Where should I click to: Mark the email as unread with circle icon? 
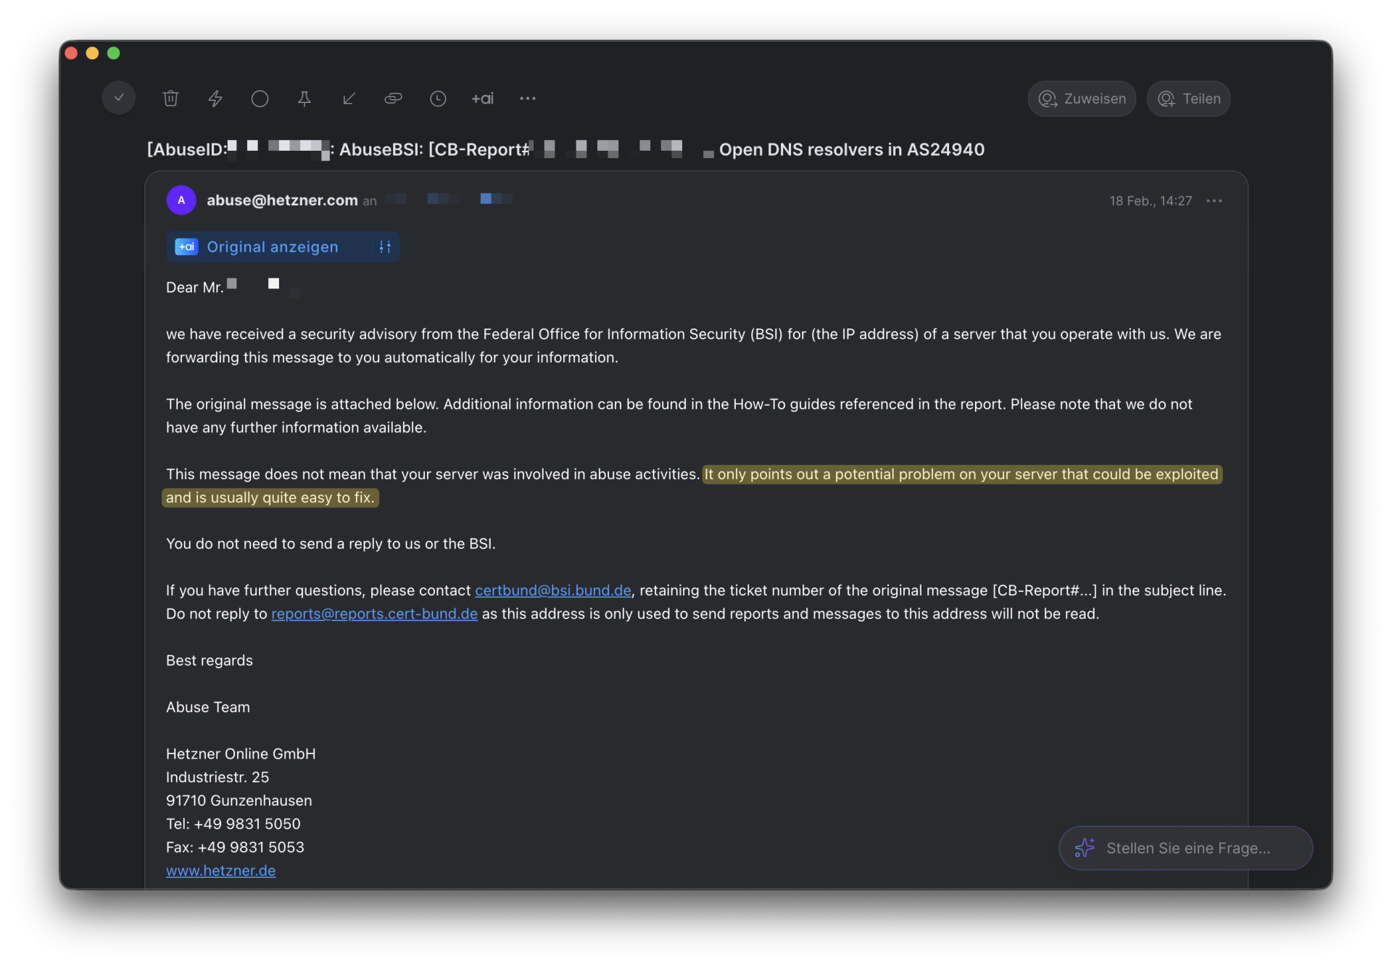click(260, 98)
